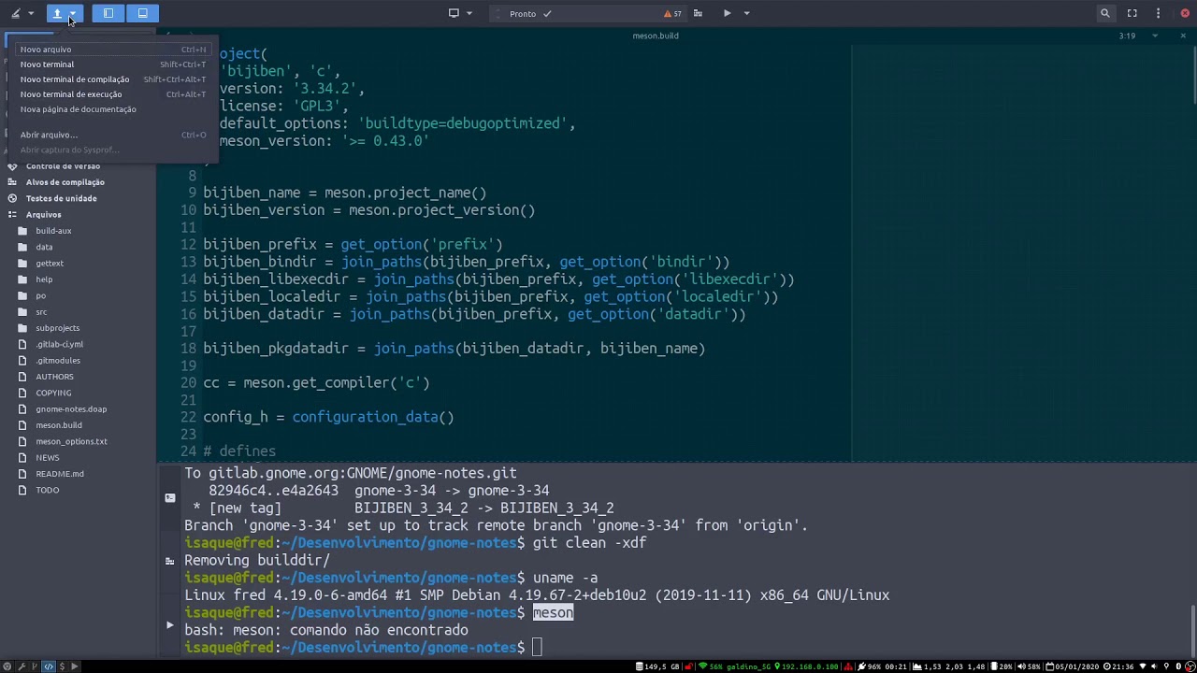Open meson_options.txt file
1197x673 pixels.
click(71, 442)
